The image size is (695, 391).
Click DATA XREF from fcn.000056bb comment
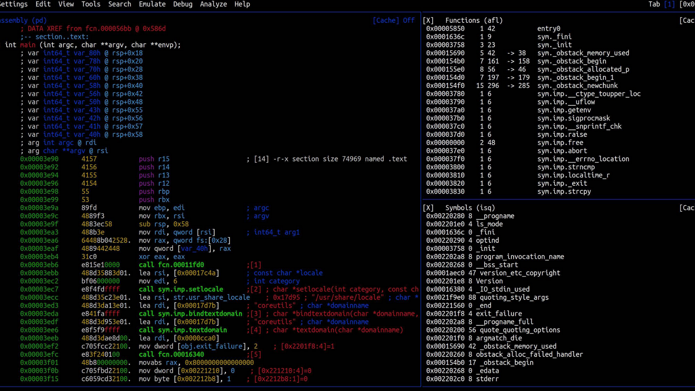93,28
